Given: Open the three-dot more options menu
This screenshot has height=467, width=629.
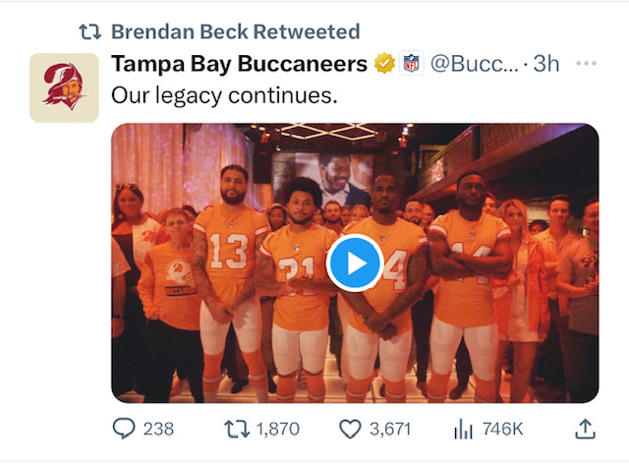Looking at the screenshot, I should 586,64.
